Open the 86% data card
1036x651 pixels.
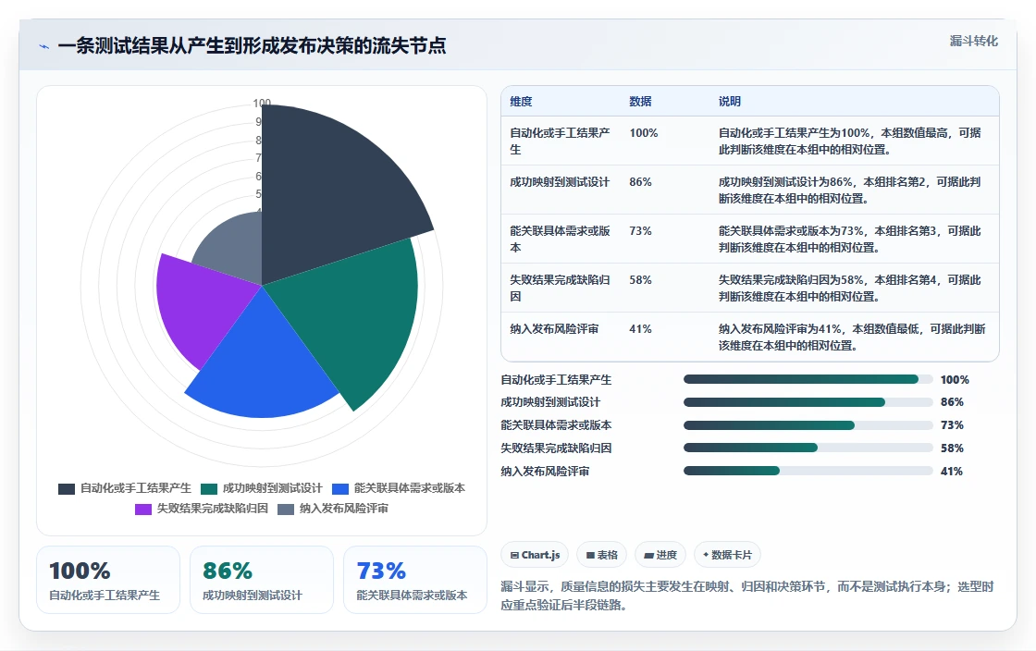tap(262, 580)
